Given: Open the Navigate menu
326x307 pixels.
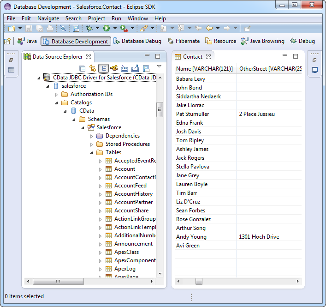Looking at the screenshot, I should [x=48, y=18].
